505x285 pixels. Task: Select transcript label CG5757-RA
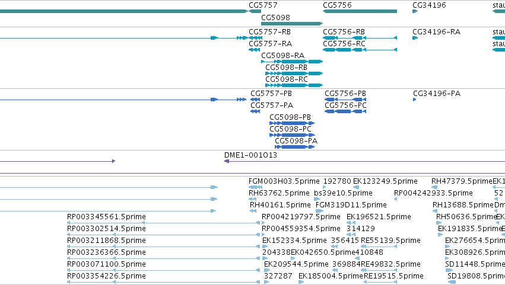click(270, 44)
